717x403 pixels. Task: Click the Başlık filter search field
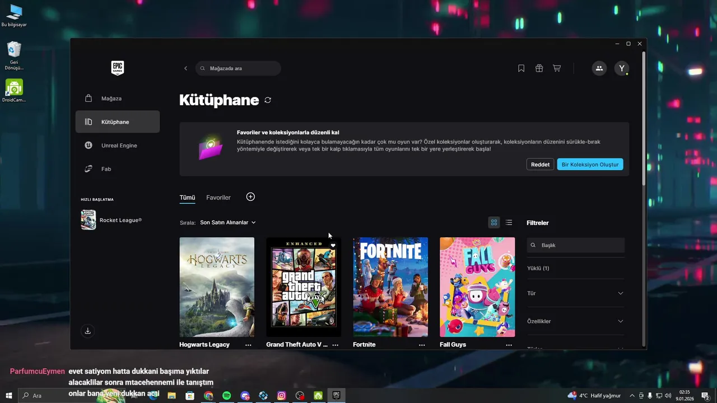point(575,245)
